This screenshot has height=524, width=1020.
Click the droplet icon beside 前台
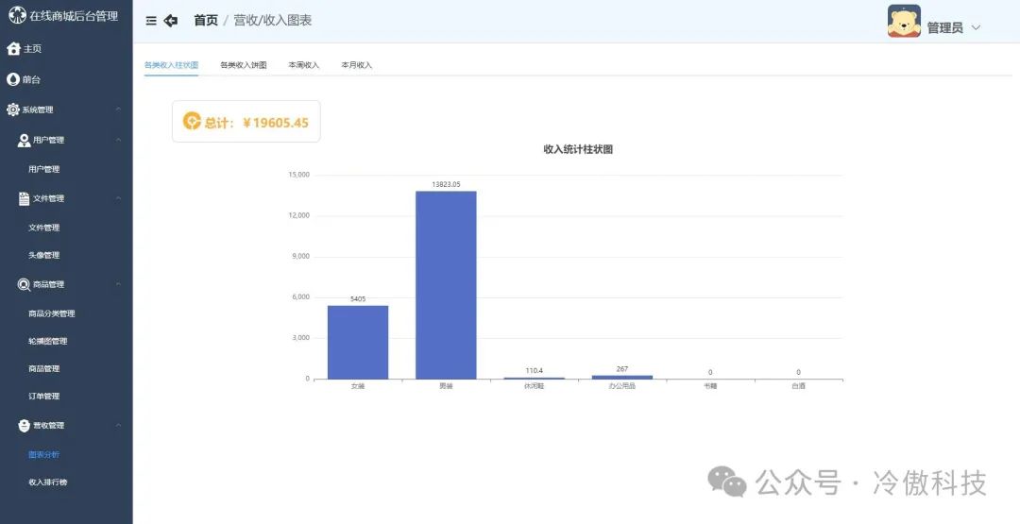point(13,79)
